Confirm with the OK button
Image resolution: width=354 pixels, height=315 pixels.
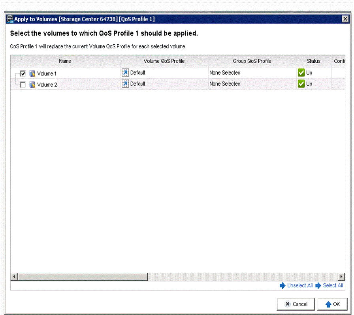tap(332, 304)
